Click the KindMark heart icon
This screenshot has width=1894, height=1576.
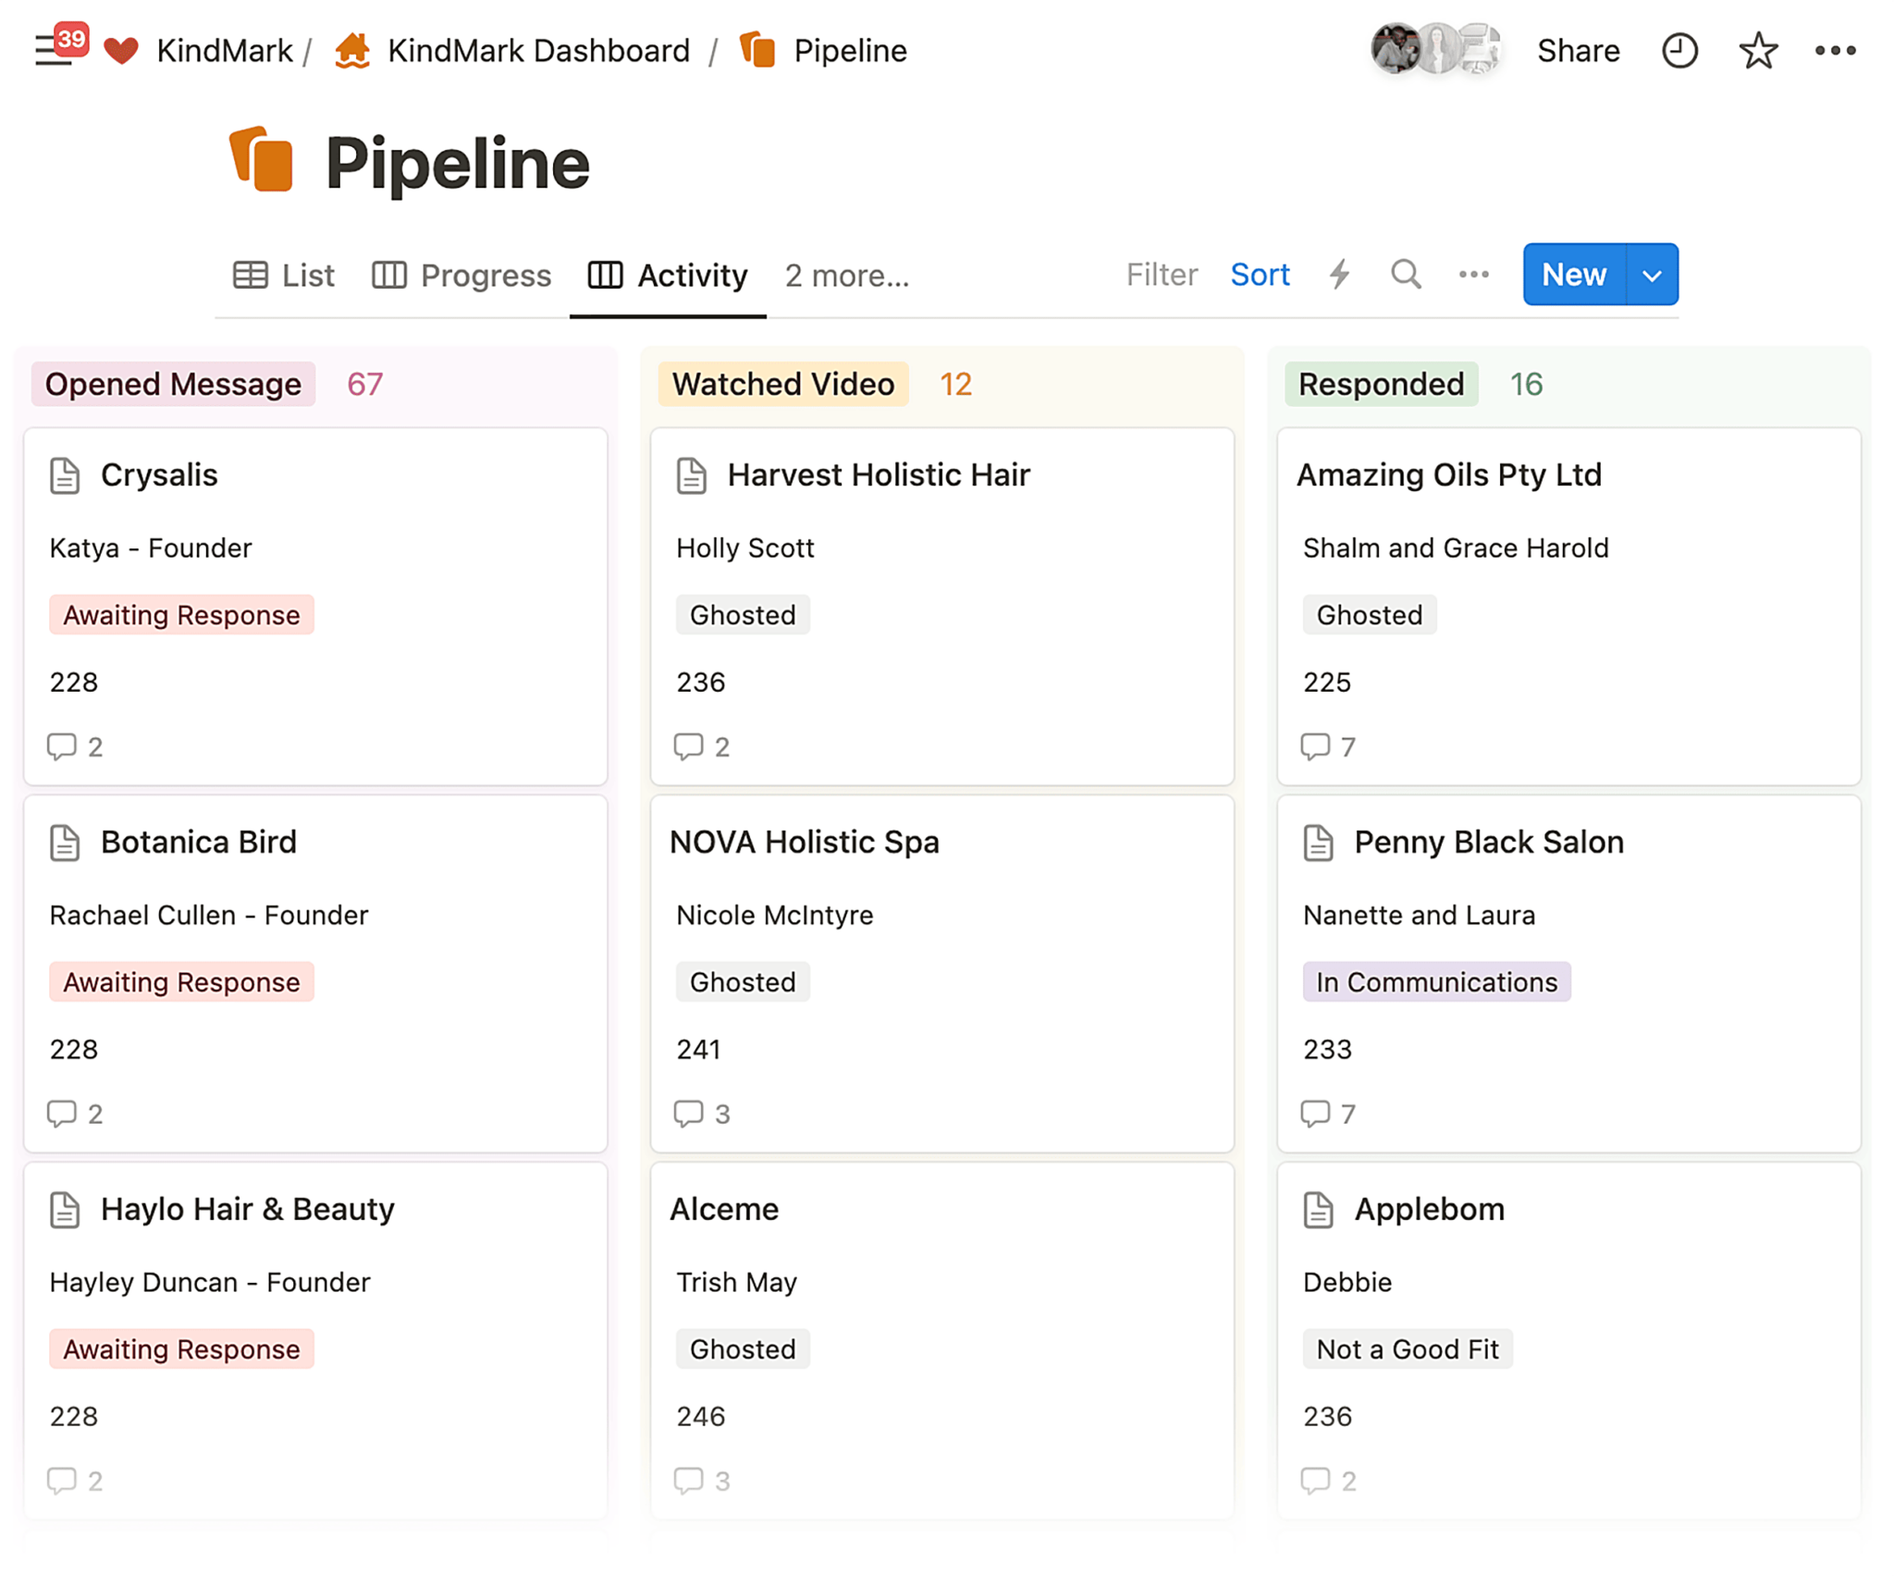pos(123,50)
